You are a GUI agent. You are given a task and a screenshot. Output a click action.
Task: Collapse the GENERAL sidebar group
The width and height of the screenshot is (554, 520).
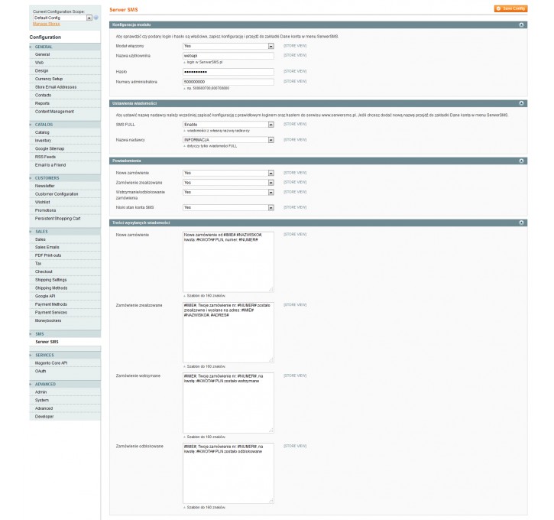(x=65, y=47)
